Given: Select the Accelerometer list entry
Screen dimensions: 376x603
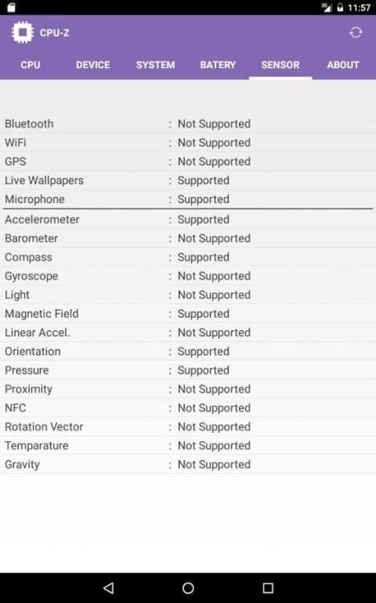Looking at the screenshot, I should tap(188, 220).
